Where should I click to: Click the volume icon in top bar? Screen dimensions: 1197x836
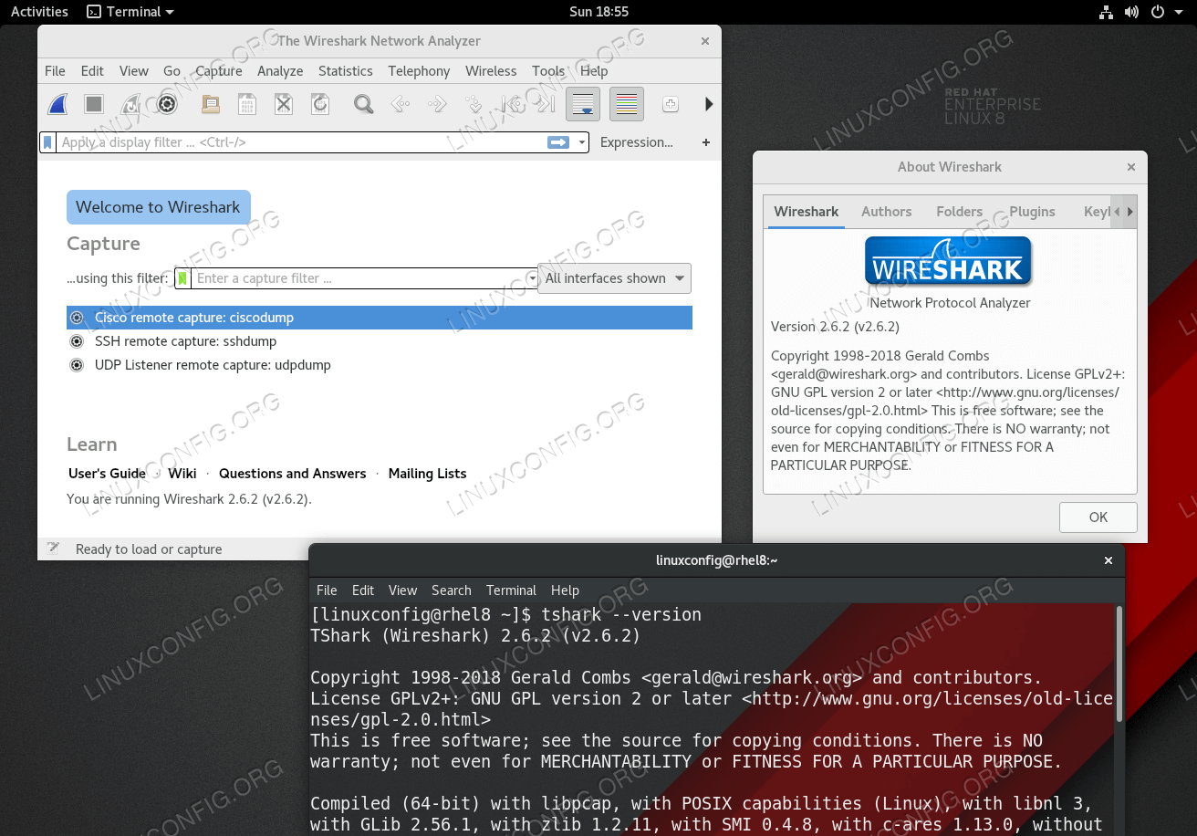point(1131,12)
